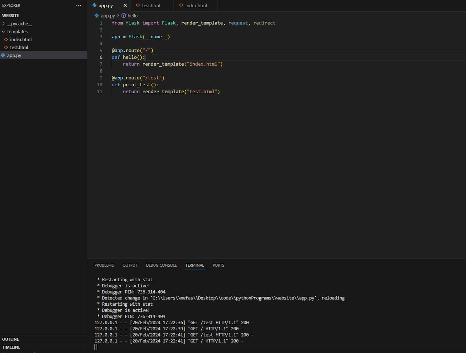Click the Python file icon in breadcrumb

96,16
